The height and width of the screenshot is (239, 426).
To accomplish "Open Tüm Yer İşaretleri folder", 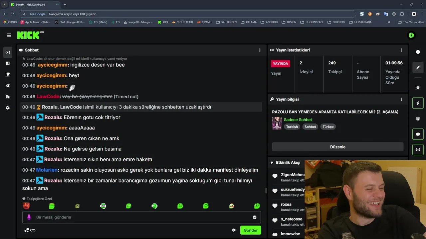I will 411,22.
